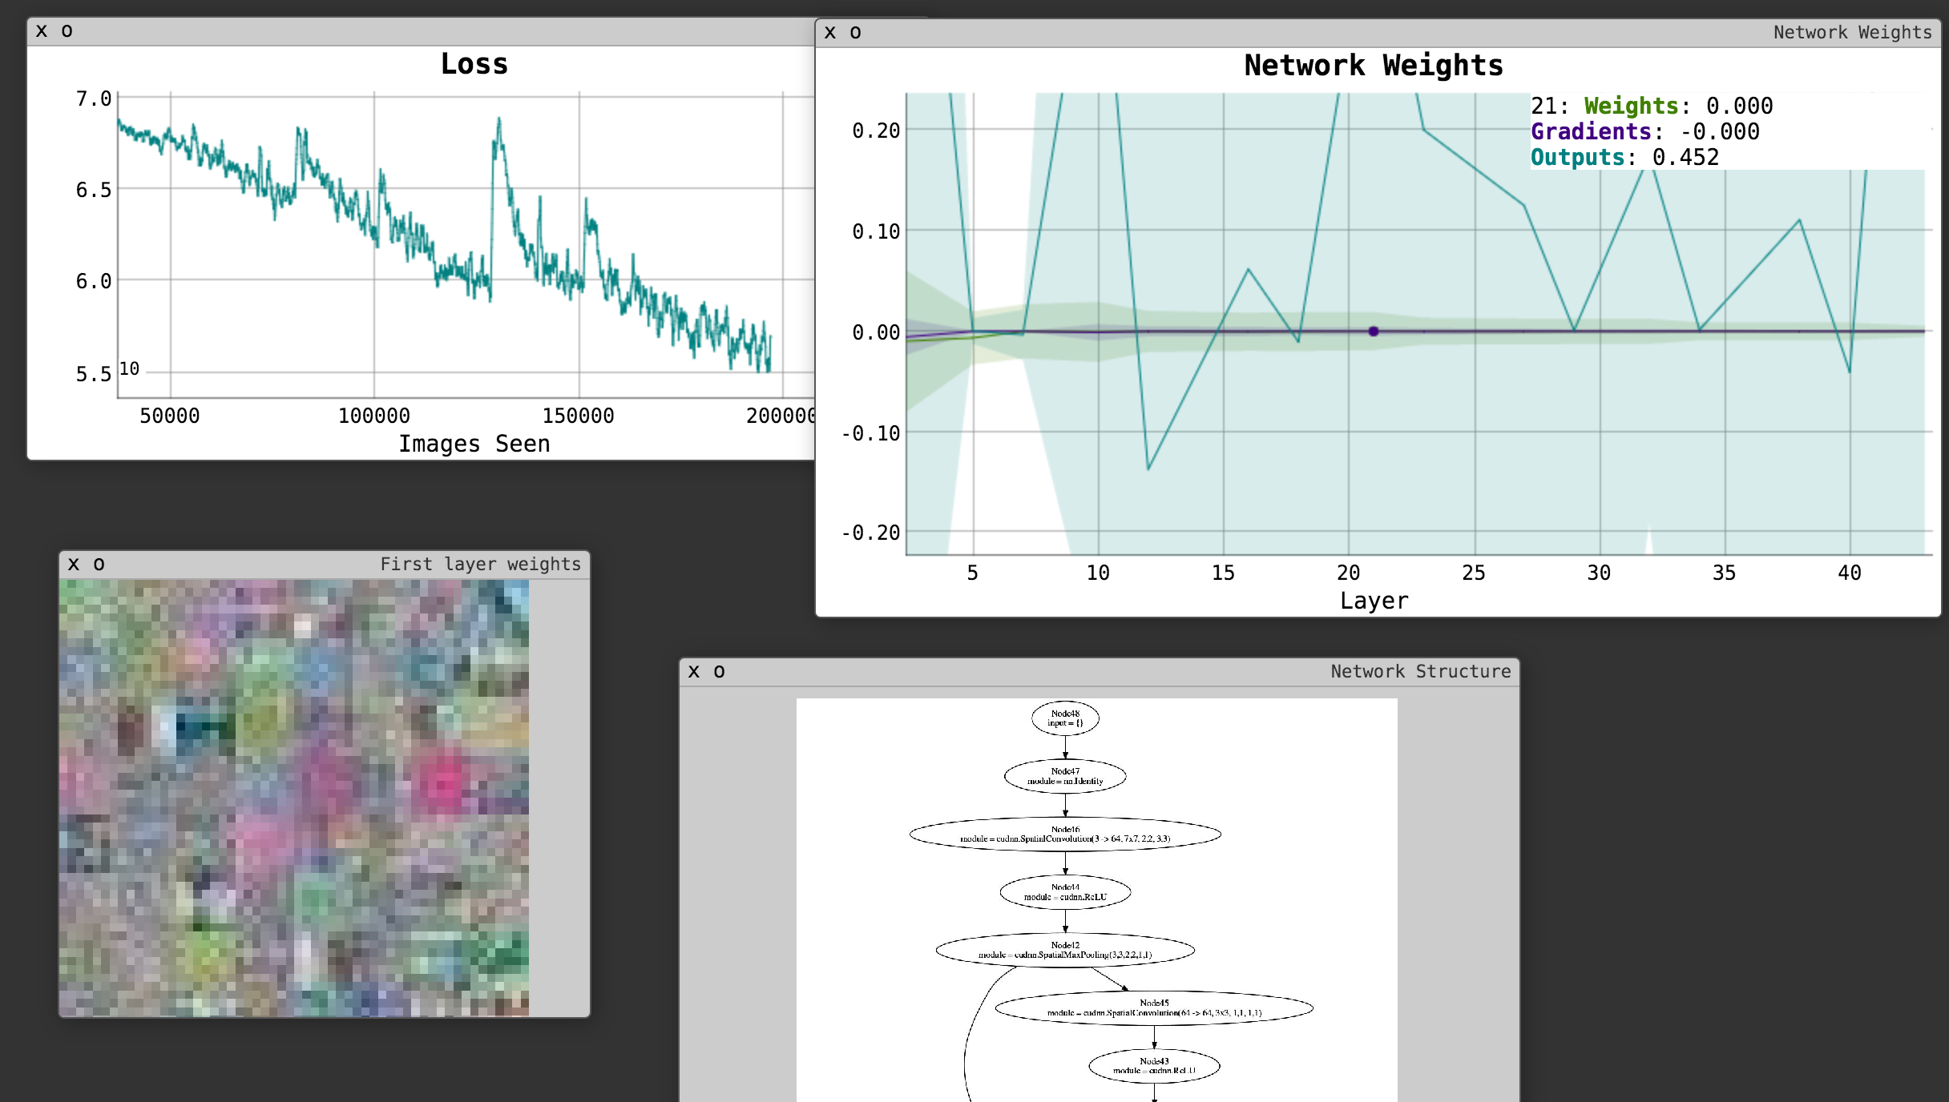Click the loss spike peak near 130000 images

click(498, 120)
